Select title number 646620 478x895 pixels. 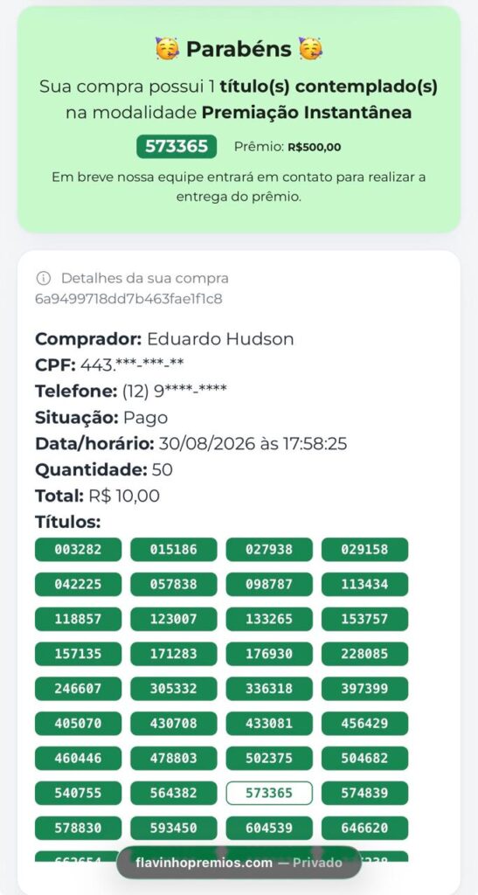[x=364, y=828]
